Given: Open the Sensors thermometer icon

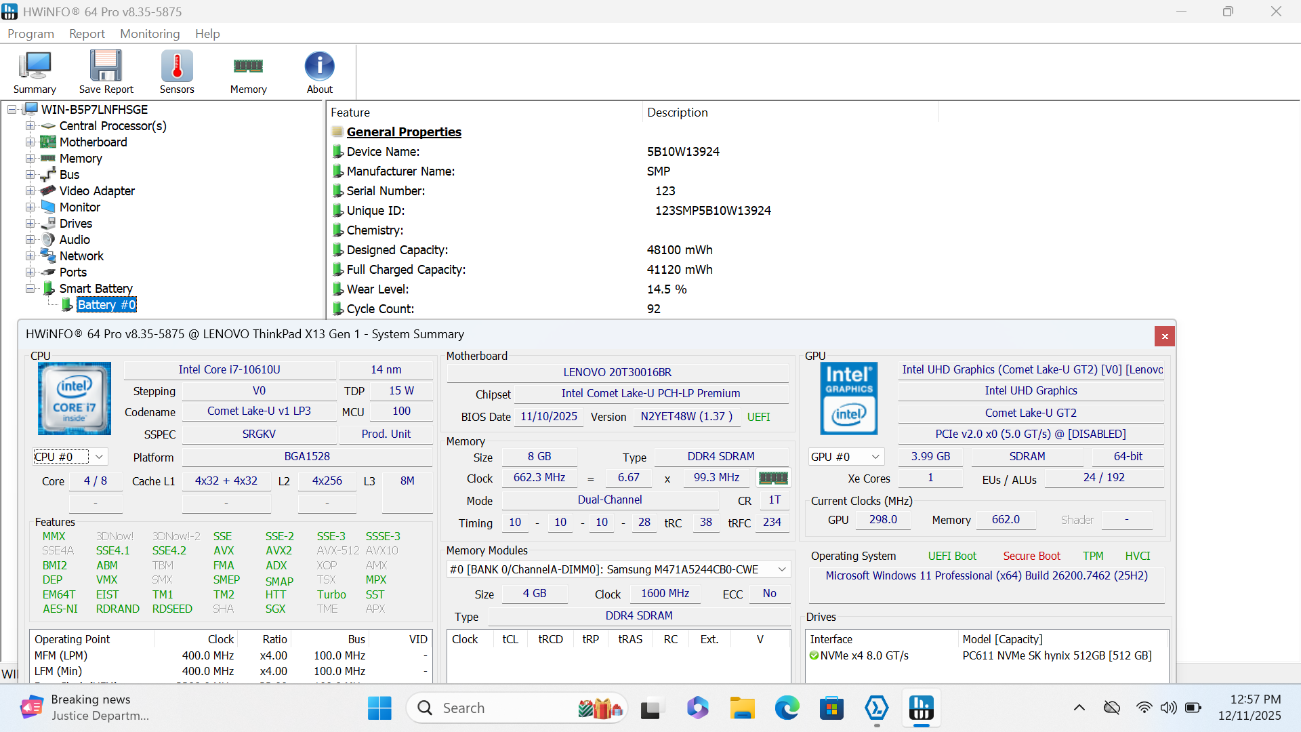Looking at the screenshot, I should click(177, 66).
